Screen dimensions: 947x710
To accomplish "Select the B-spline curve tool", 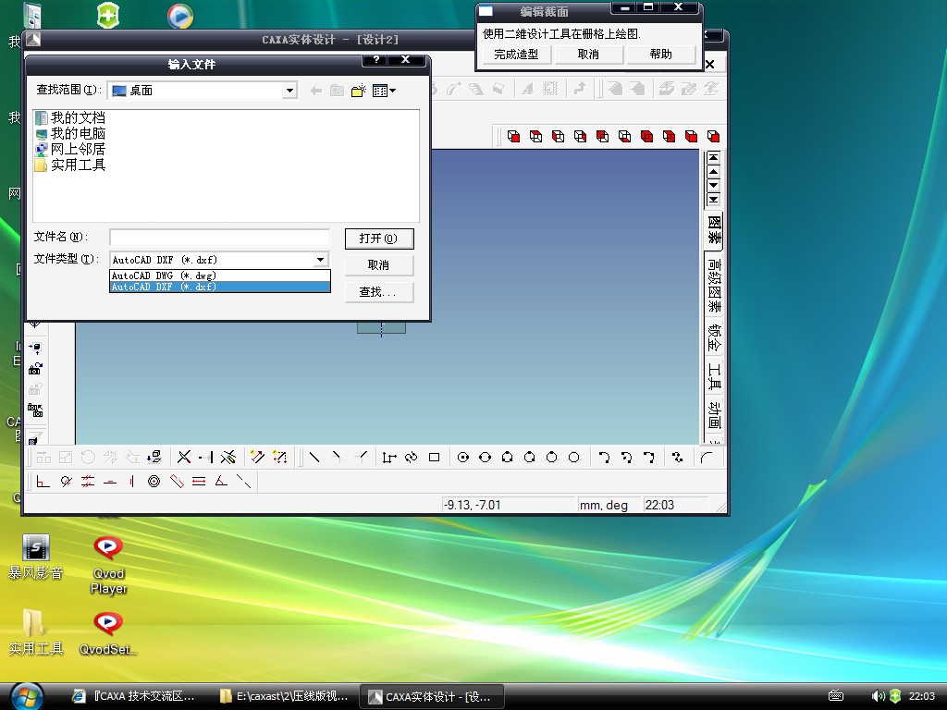I will [x=678, y=457].
